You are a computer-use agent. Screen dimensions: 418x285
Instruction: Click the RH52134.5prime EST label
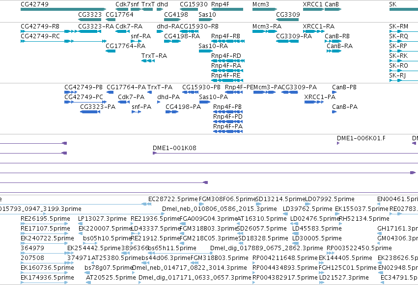pos(364,218)
